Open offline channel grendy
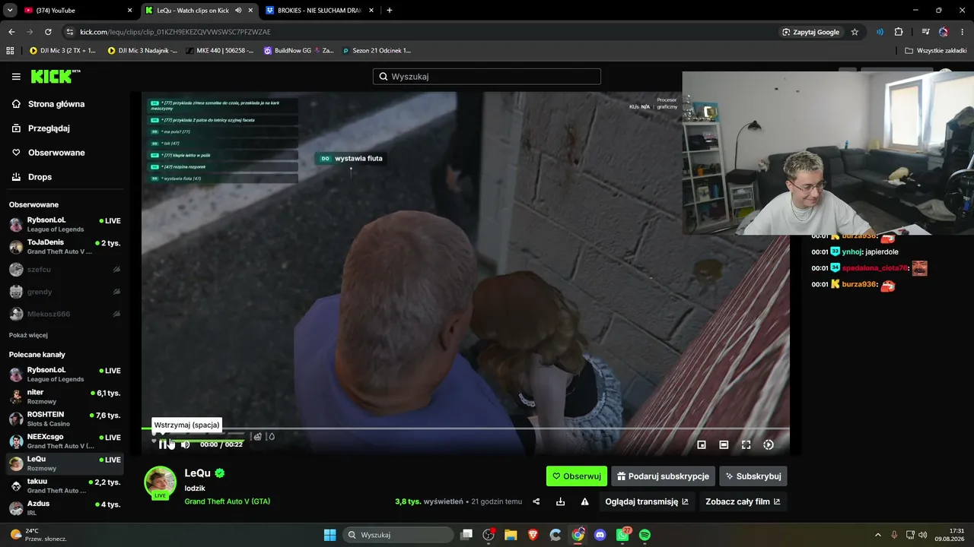974x547 pixels. pyautogui.click(x=65, y=292)
